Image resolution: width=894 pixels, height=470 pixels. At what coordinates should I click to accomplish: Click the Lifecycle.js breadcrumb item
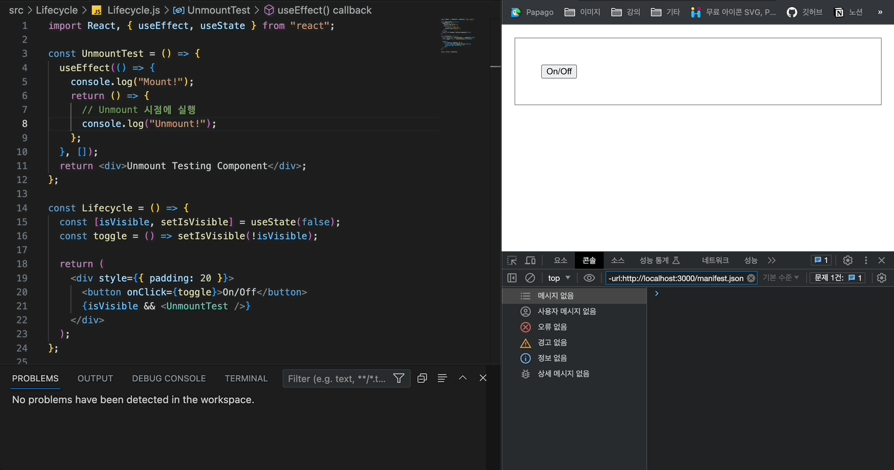click(x=125, y=10)
